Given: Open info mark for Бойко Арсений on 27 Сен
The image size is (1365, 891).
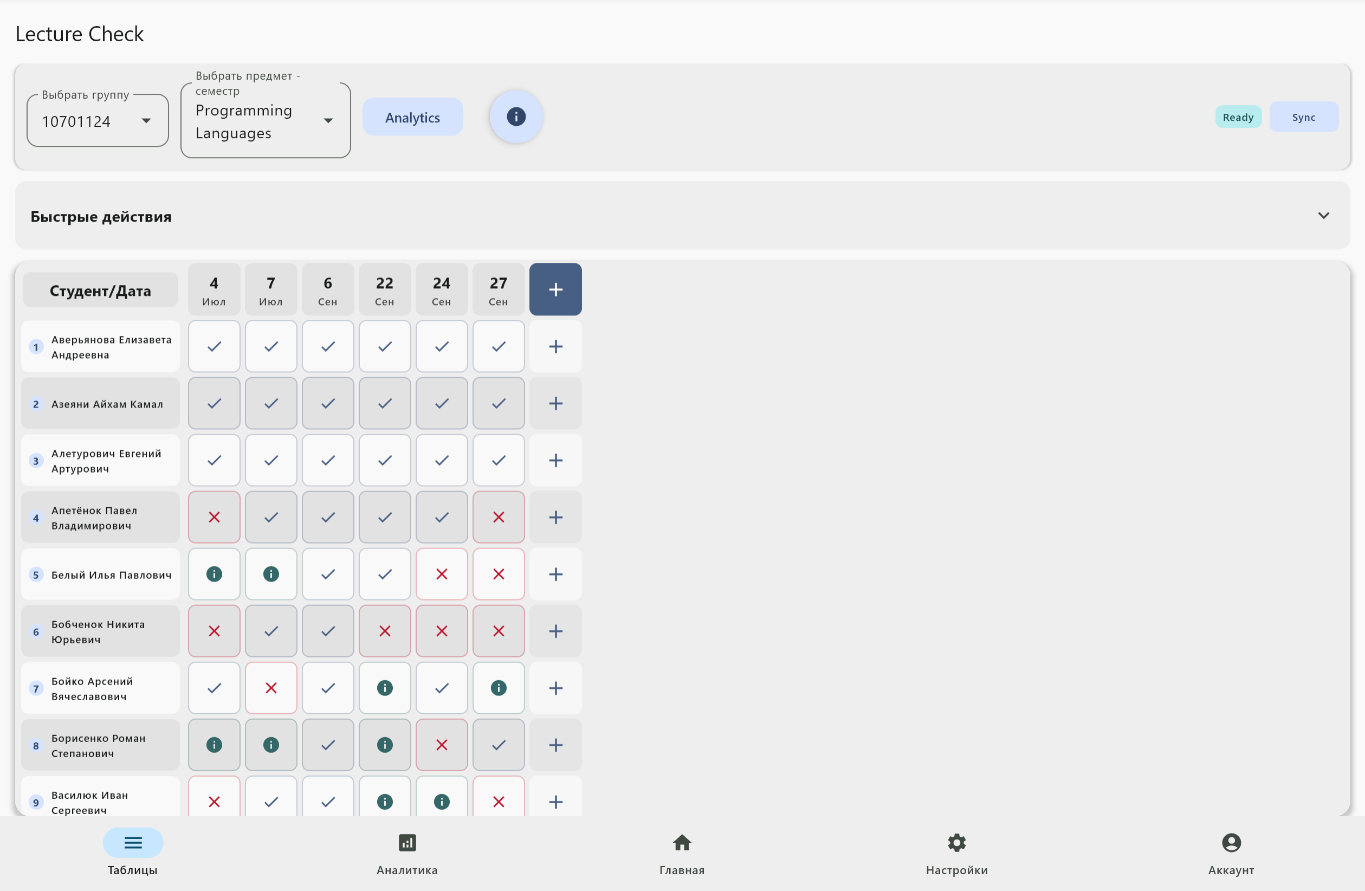Looking at the screenshot, I should point(498,688).
